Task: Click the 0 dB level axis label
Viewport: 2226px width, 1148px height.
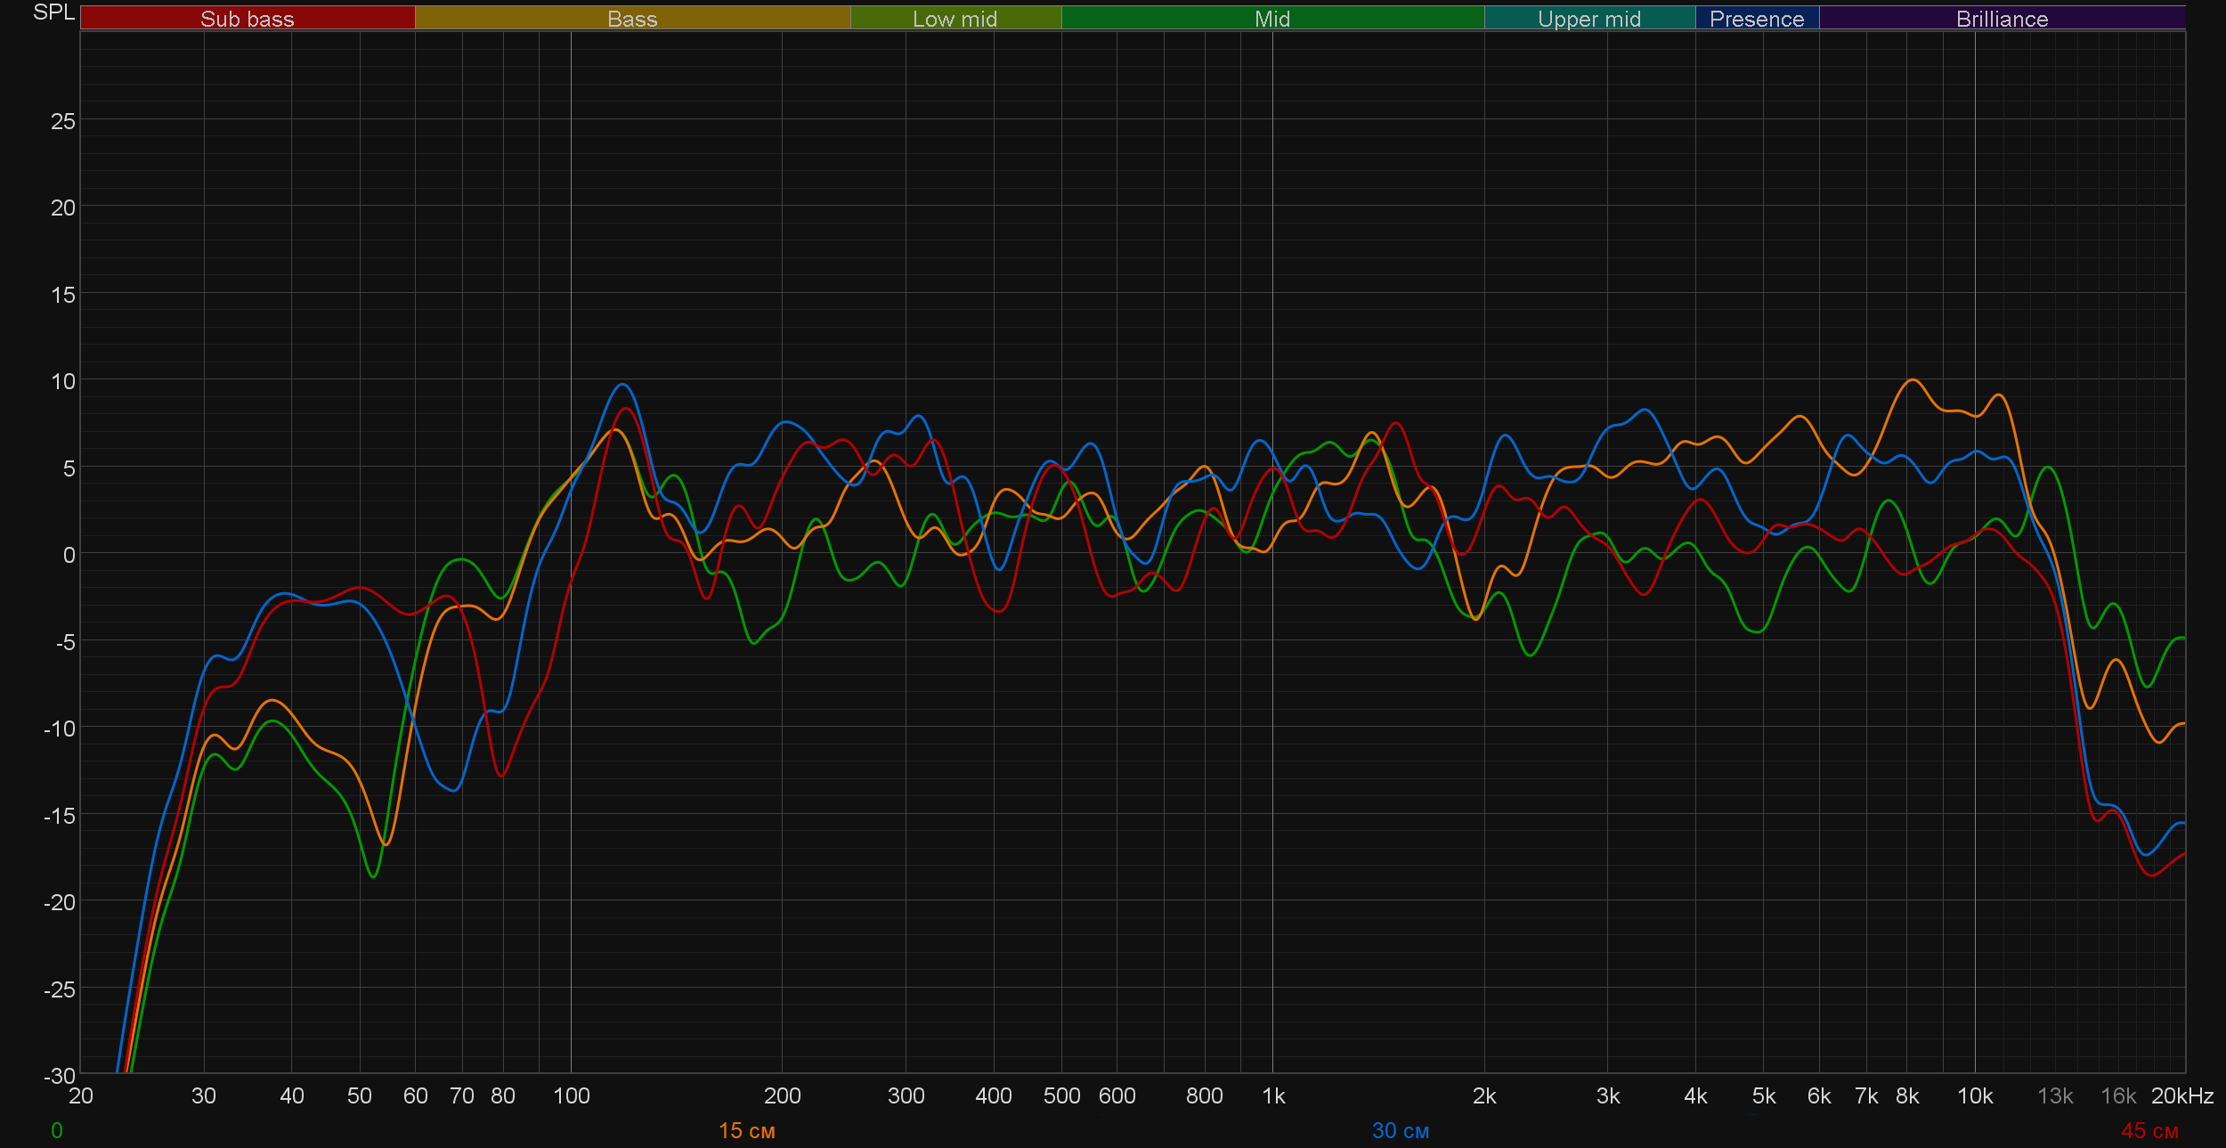Action: [69, 555]
